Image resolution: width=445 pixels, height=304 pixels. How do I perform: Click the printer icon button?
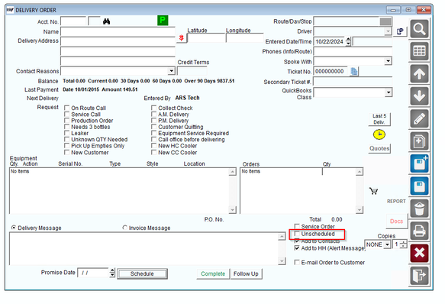(419, 231)
